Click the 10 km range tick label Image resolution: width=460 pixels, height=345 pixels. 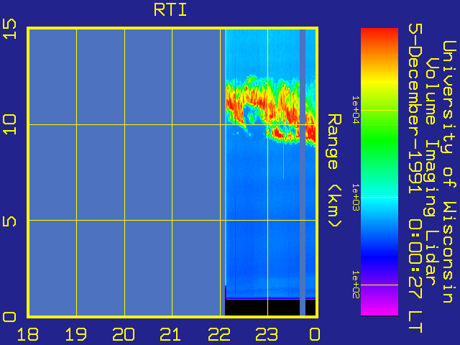(x=9, y=124)
